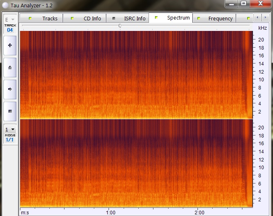Click the Tau Analyzer title bar icon

pos(4,5)
